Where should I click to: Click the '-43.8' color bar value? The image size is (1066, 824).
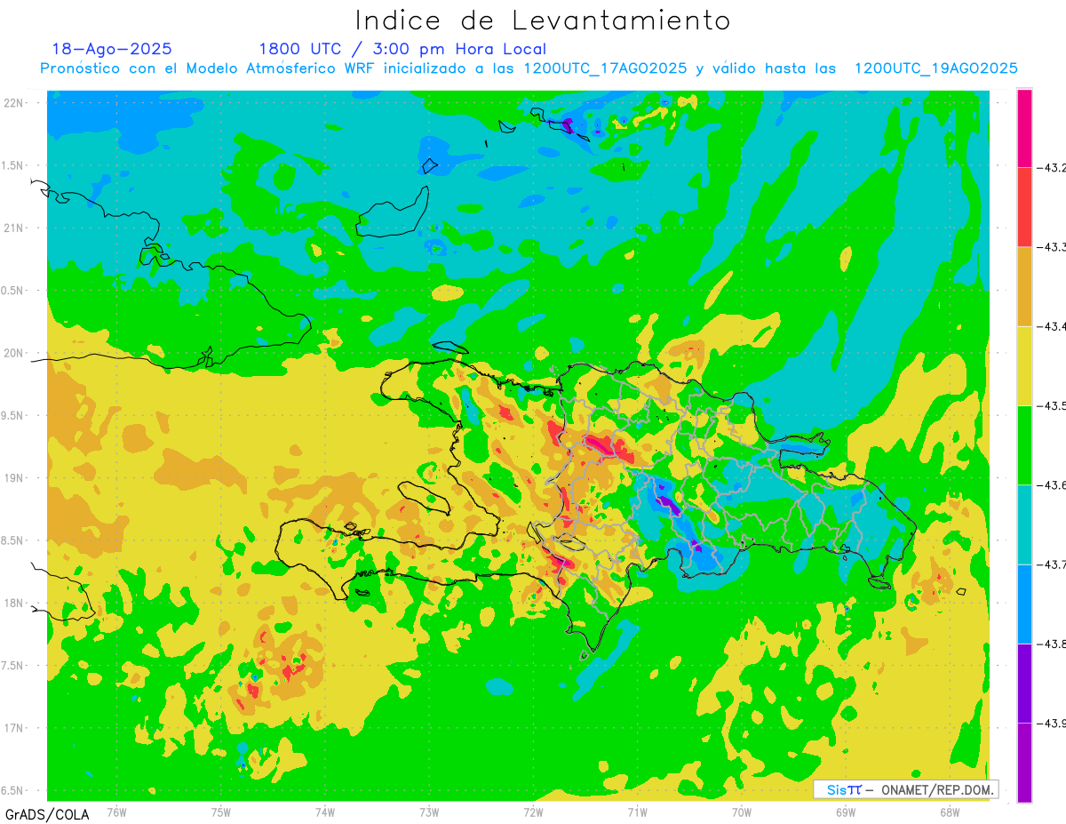(1054, 644)
